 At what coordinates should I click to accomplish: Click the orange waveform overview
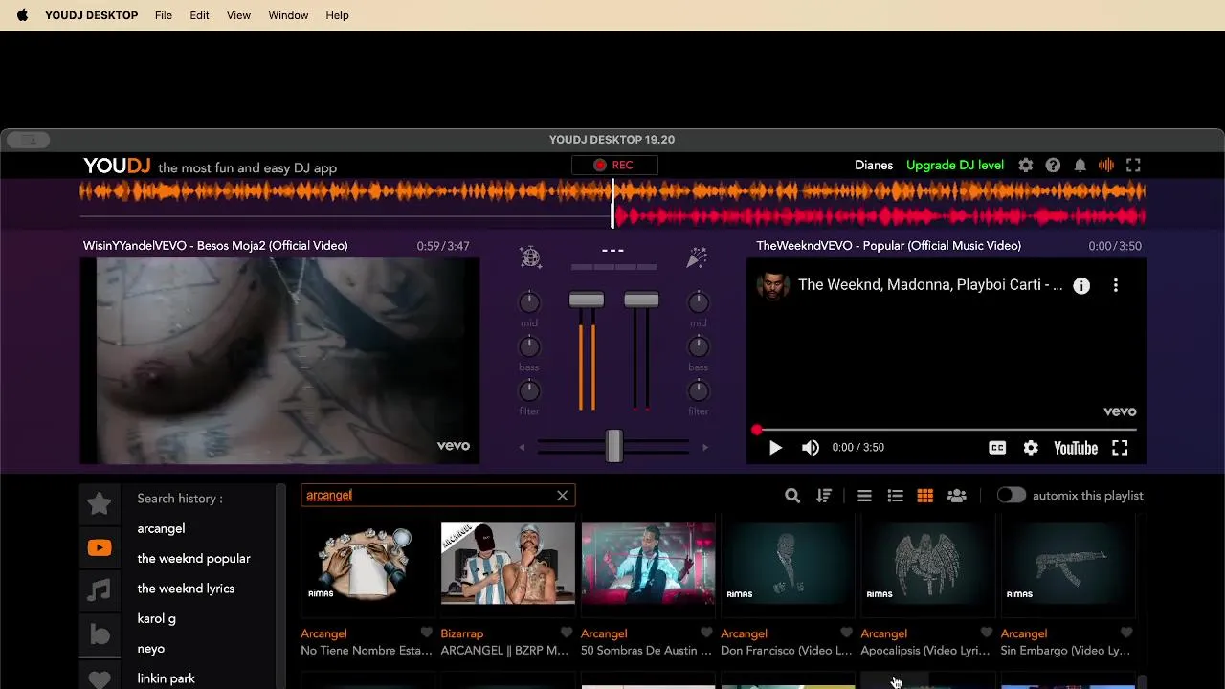pyautogui.click(x=612, y=191)
